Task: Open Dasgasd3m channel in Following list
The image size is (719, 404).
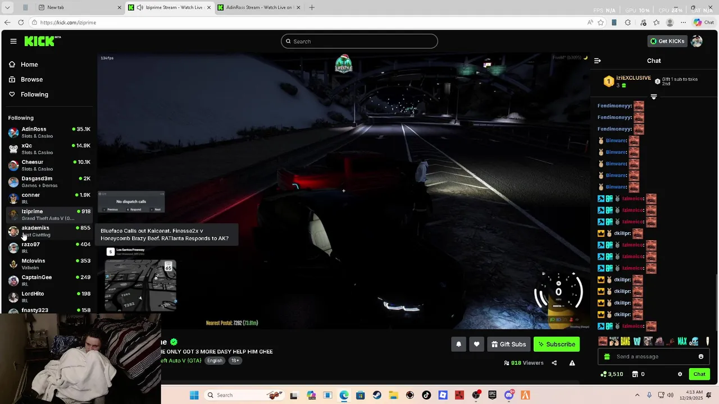Action: (x=49, y=182)
